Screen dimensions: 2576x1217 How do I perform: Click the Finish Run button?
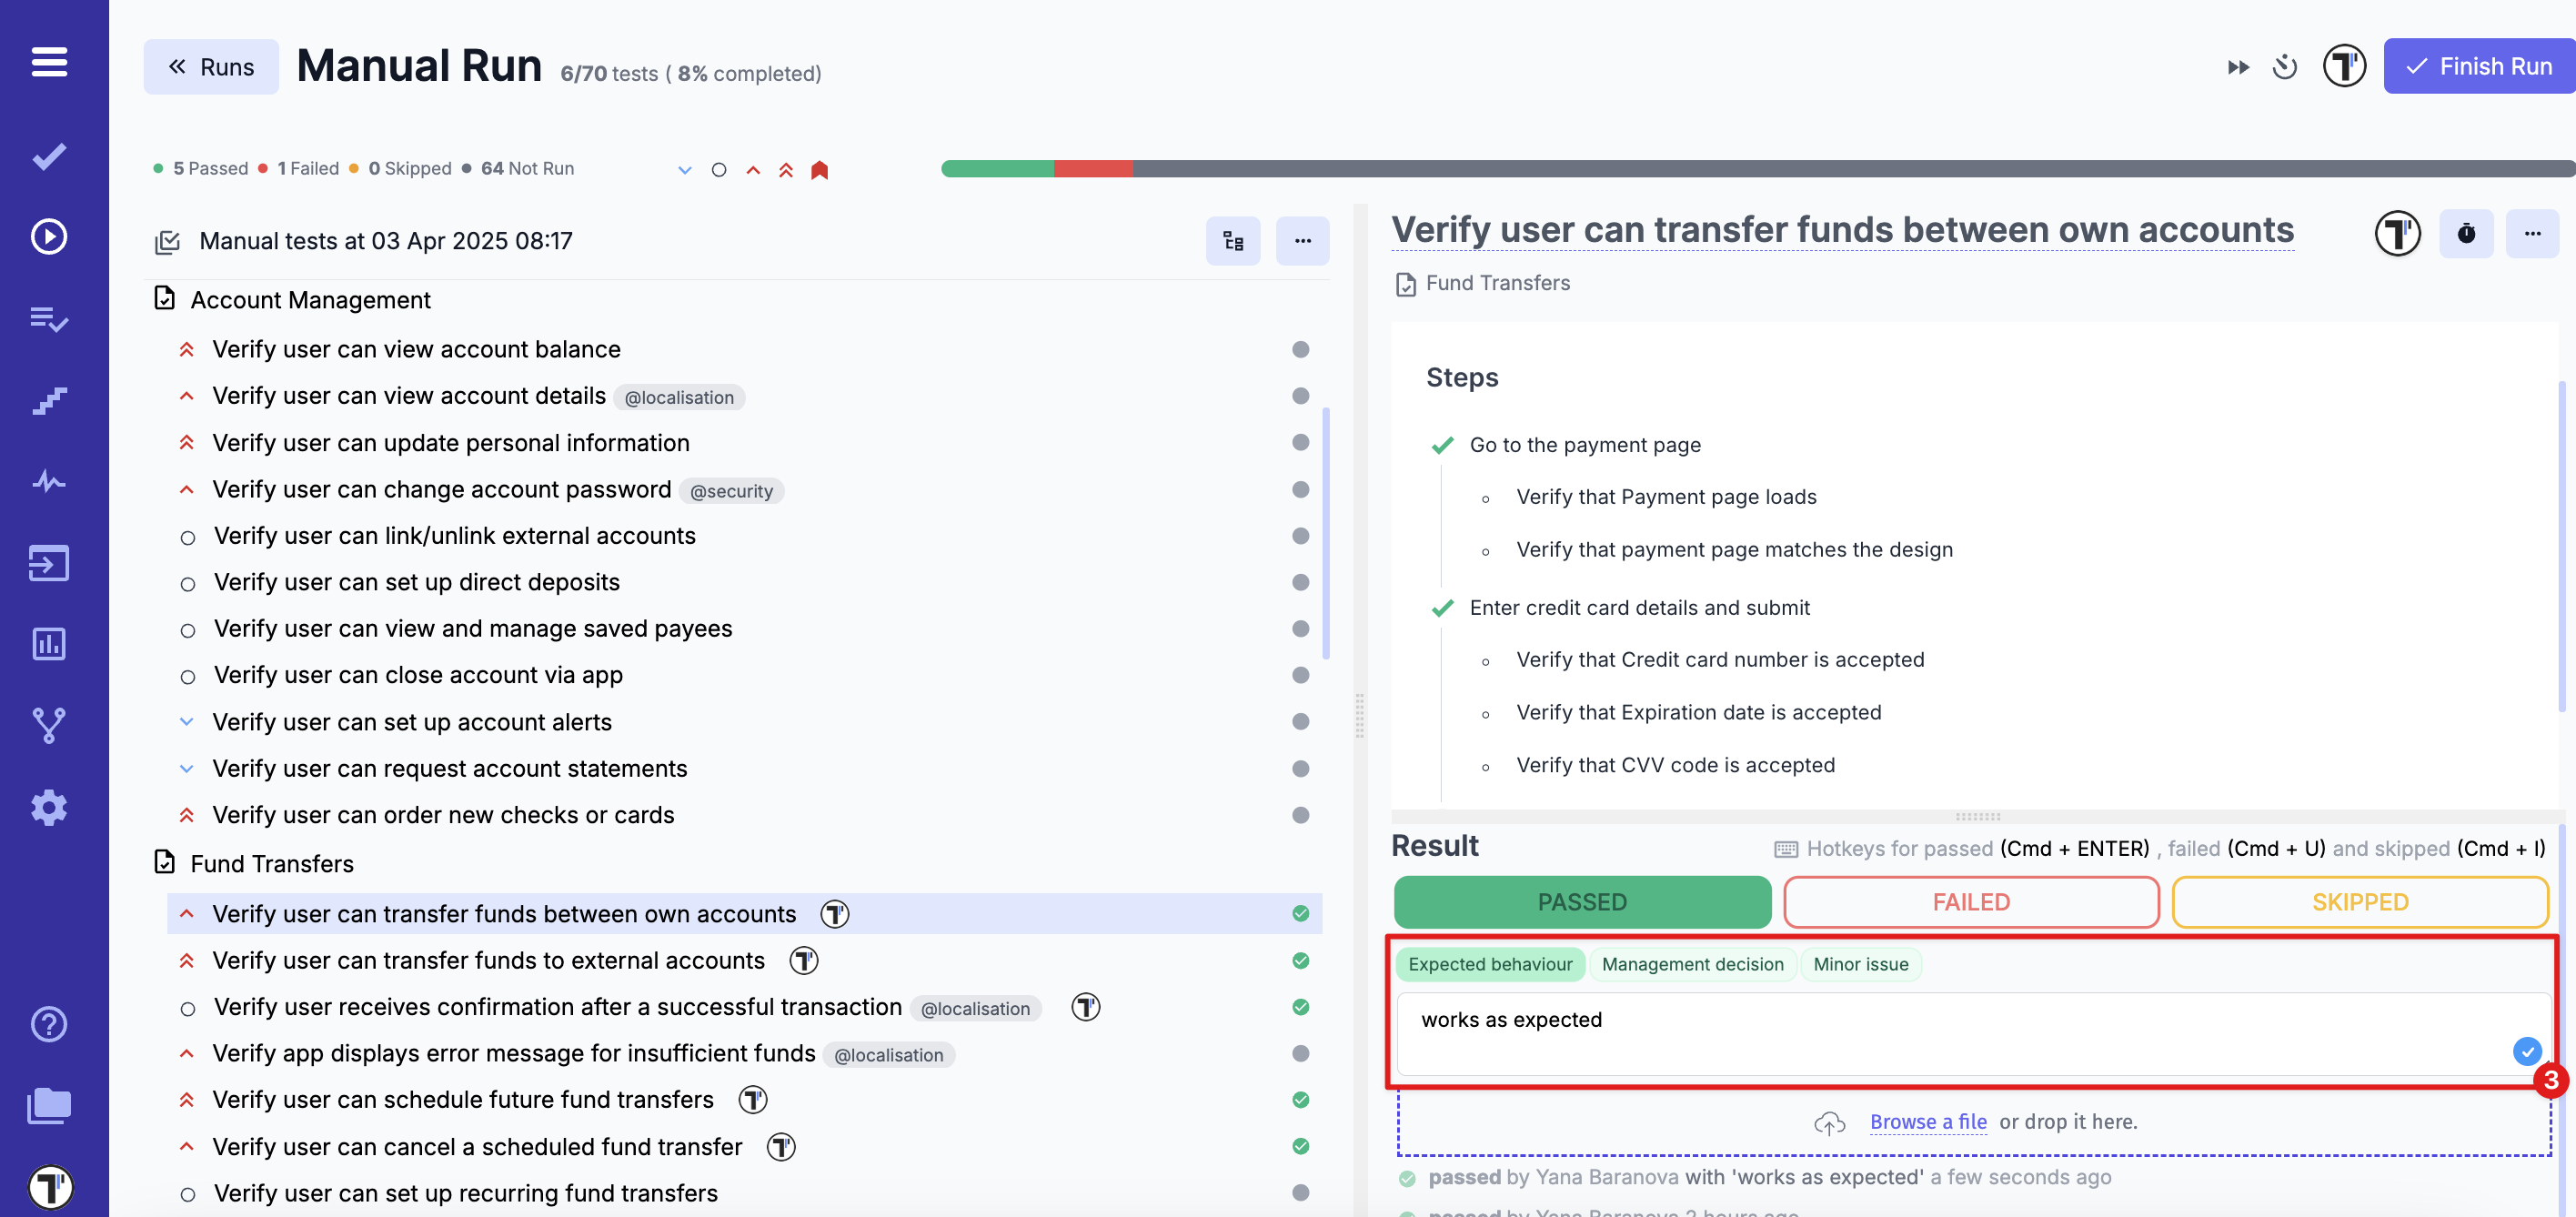pos(2478,67)
